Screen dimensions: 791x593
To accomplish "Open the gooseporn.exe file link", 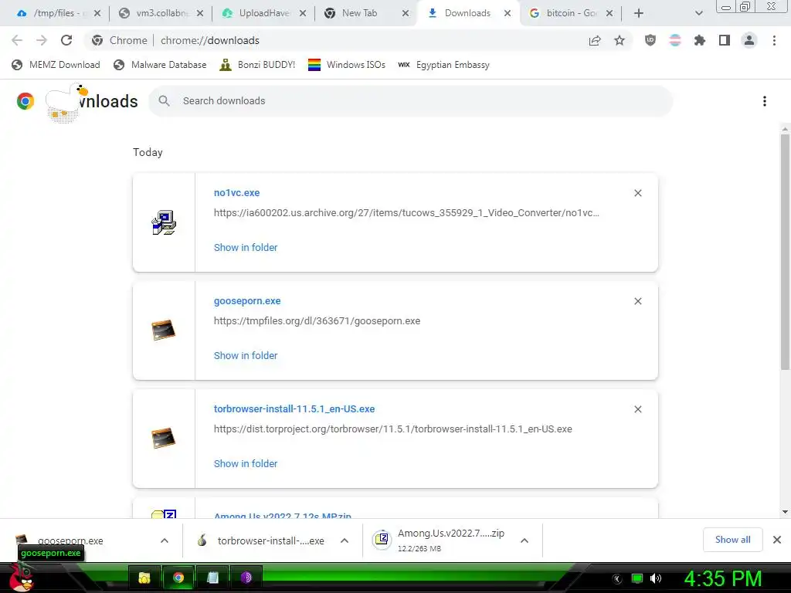I will pyautogui.click(x=247, y=301).
